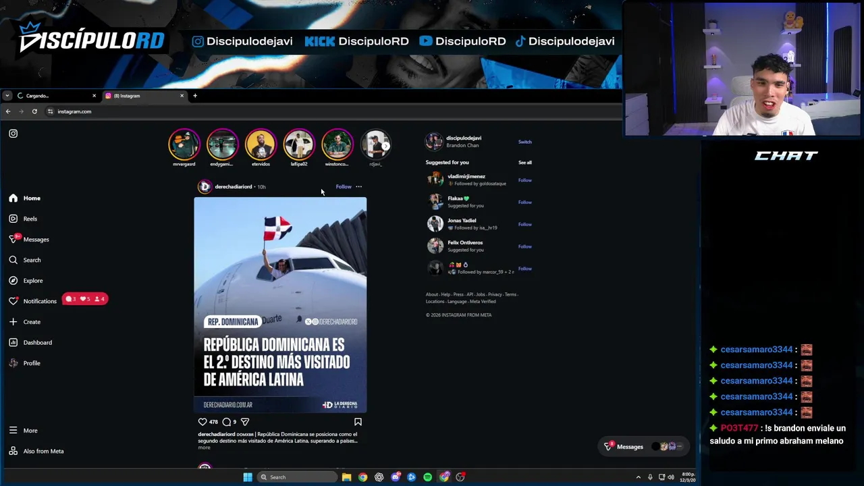This screenshot has height=486, width=864.
Task: Click the notification badge with counts
Action: point(85,299)
